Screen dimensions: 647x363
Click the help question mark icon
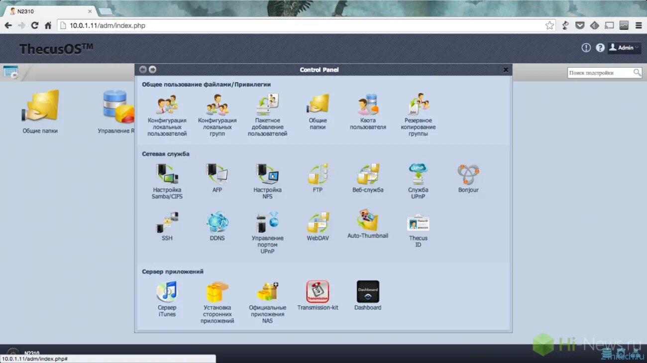600,48
